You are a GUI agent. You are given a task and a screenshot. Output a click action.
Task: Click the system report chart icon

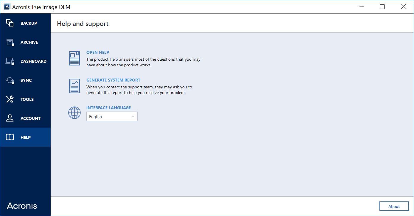(74, 86)
